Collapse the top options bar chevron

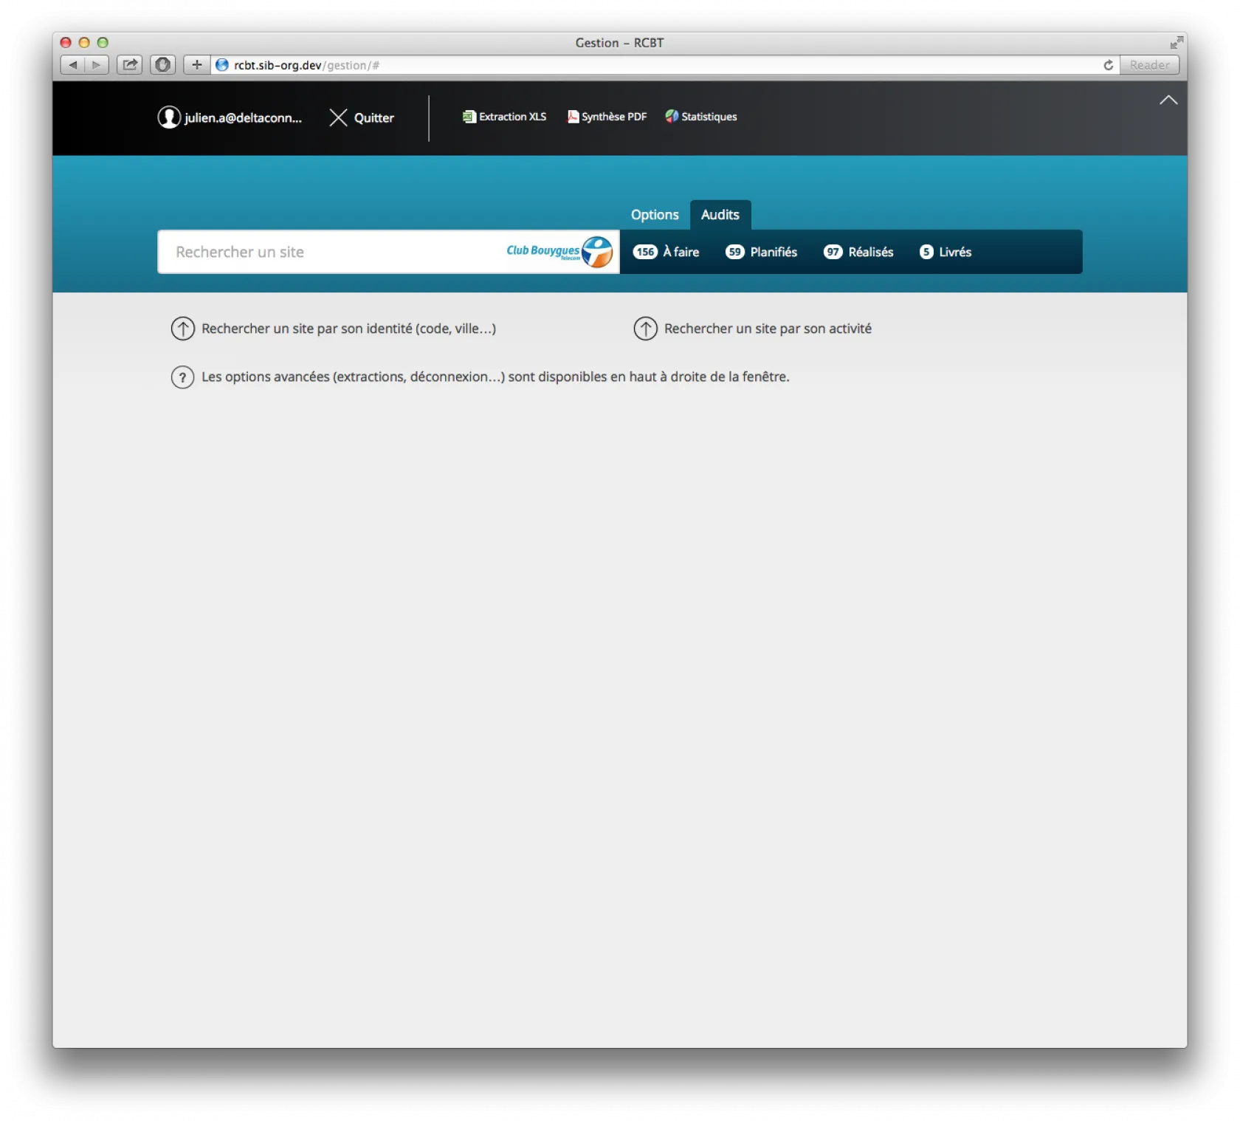[1168, 100]
